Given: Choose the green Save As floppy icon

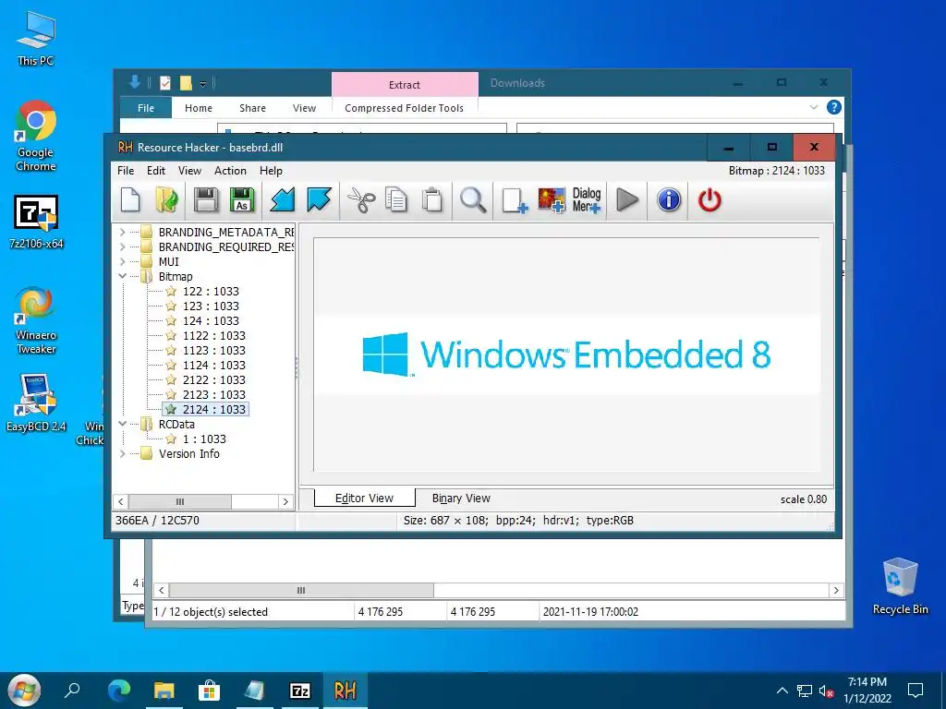Looking at the screenshot, I should point(242,200).
